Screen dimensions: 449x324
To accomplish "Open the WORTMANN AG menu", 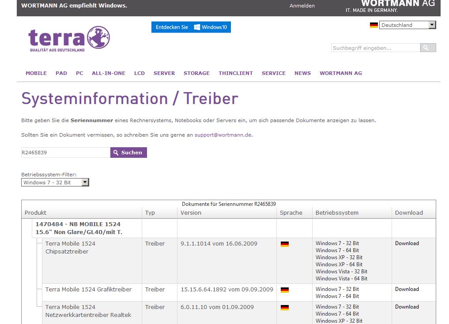I will (x=341, y=73).
